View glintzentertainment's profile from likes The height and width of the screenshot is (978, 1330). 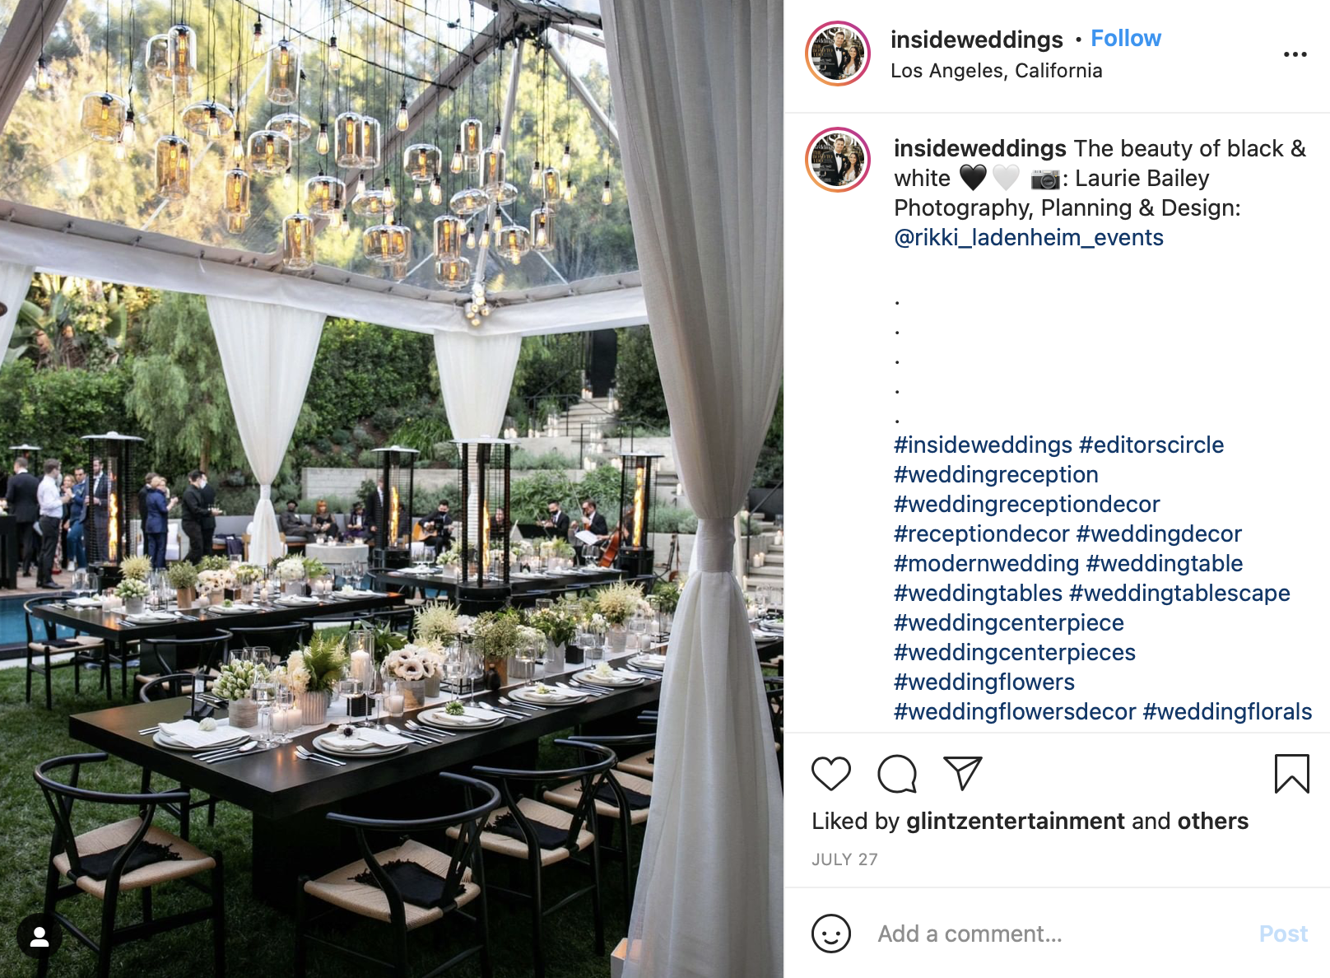[1015, 821]
